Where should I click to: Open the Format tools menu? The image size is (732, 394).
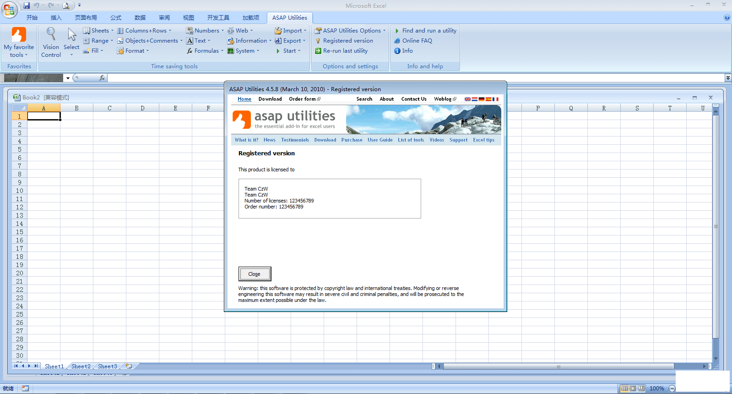coord(133,51)
